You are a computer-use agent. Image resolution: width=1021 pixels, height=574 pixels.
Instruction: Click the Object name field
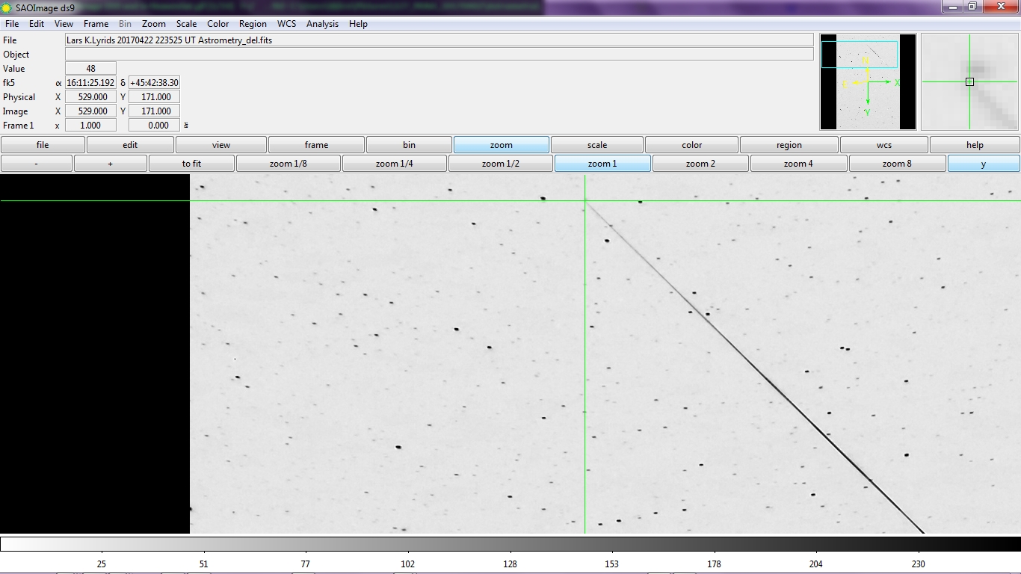tap(439, 55)
